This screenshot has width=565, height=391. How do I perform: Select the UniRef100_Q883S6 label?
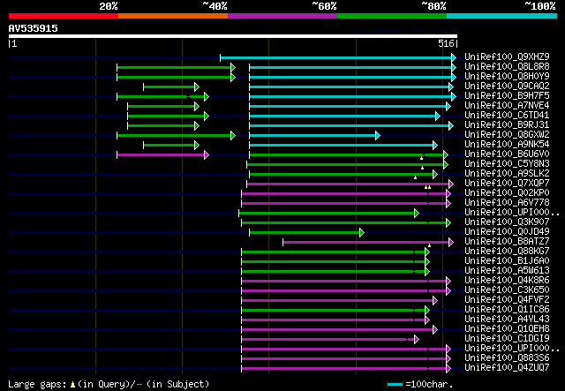507,358
